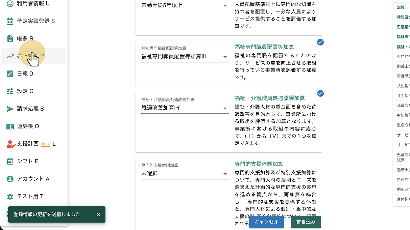Select 開所時間 entry in right outline

click(403, 190)
